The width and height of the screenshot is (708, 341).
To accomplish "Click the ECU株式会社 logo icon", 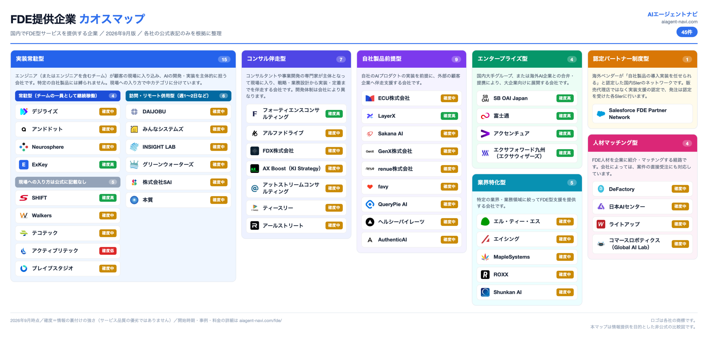I will tap(370, 98).
